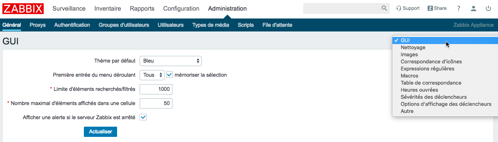Click the ZABBIX logo
The height and width of the screenshot is (142, 498).
click(x=23, y=9)
